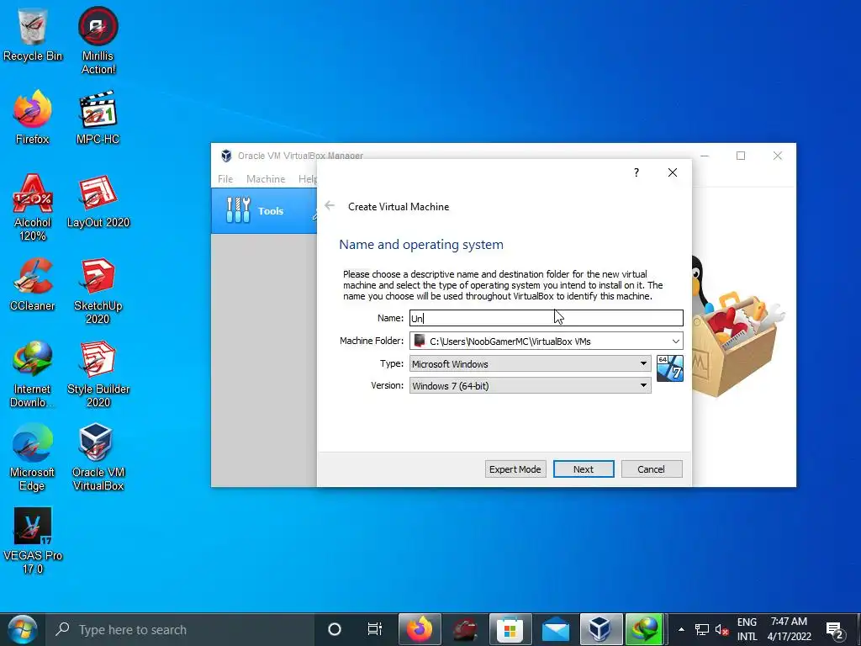This screenshot has width=861, height=646.
Task: Switch to Firefox on the taskbar
Action: (420, 629)
